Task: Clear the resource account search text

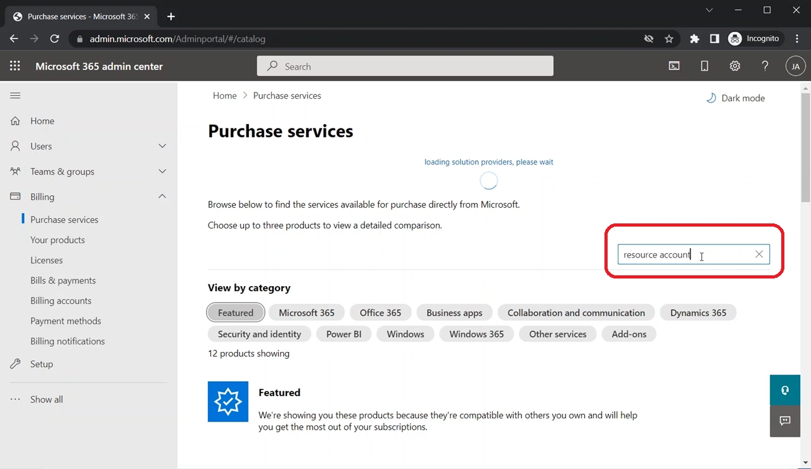Action: pyautogui.click(x=759, y=254)
